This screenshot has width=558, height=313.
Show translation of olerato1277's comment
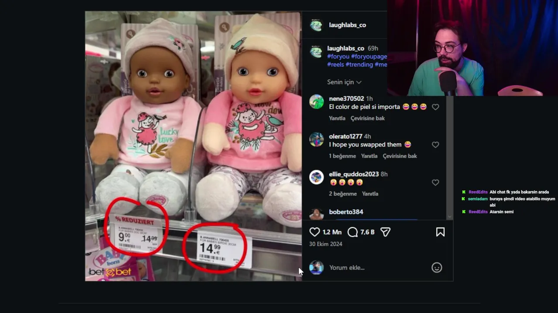coord(400,156)
